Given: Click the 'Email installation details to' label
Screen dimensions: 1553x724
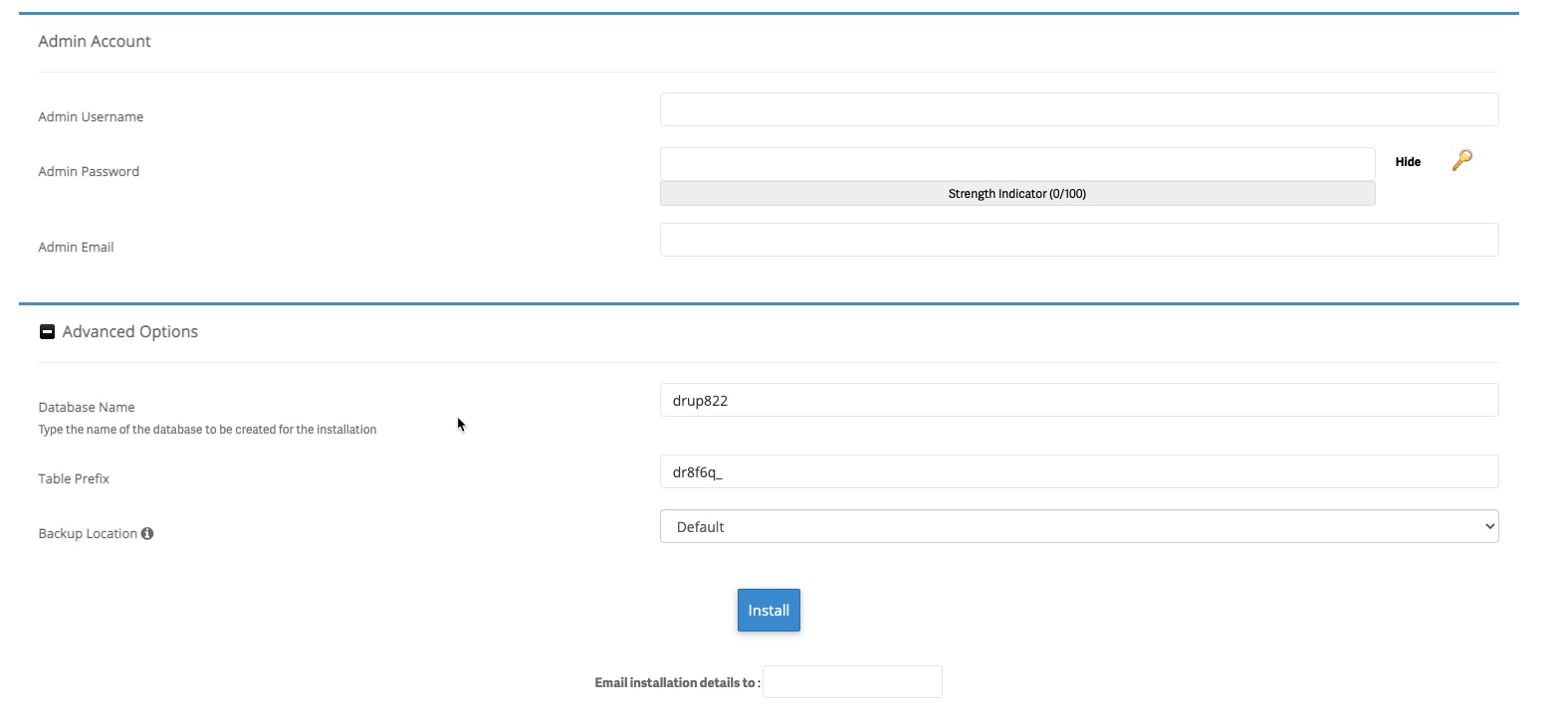Looking at the screenshot, I should (x=677, y=683).
